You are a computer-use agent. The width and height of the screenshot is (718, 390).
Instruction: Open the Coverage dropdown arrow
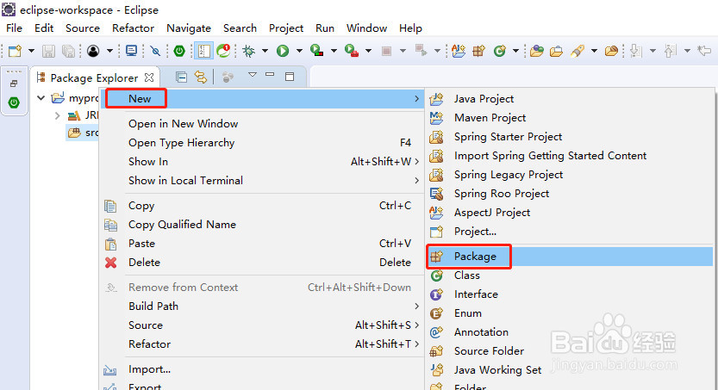pos(334,51)
